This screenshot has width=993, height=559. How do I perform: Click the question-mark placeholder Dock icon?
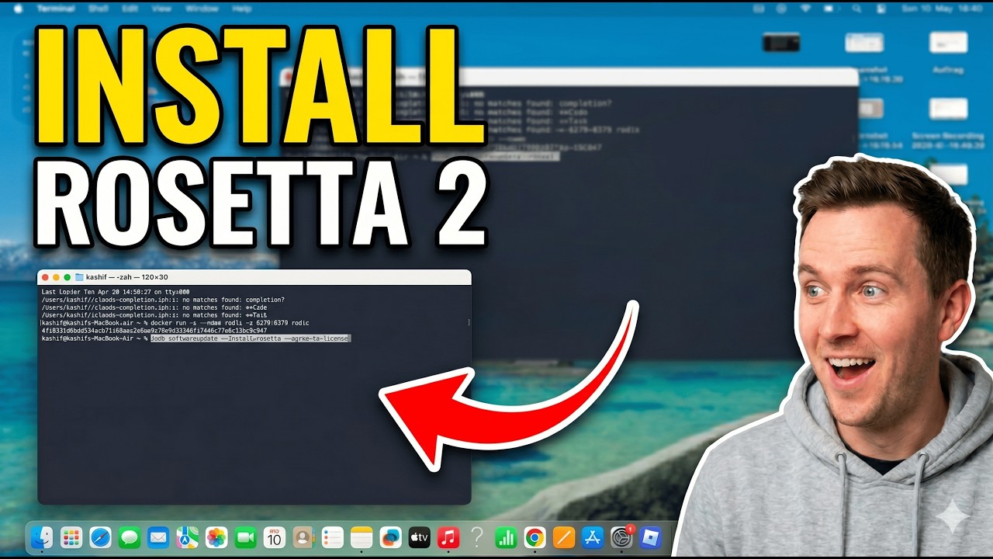(x=477, y=536)
